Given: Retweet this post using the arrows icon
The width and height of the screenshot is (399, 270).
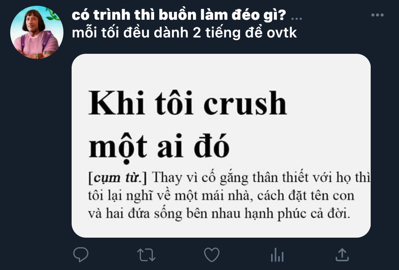Looking at the screenshot, I should point(146,255).
